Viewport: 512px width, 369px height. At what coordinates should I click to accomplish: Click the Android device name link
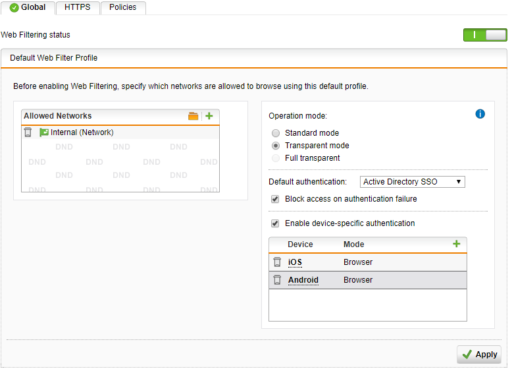click(x=303, y=280)
